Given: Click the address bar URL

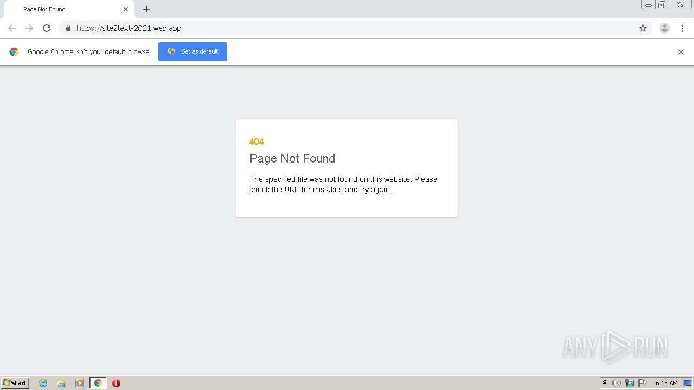Looking at the screenshot, I should [129, 28].
